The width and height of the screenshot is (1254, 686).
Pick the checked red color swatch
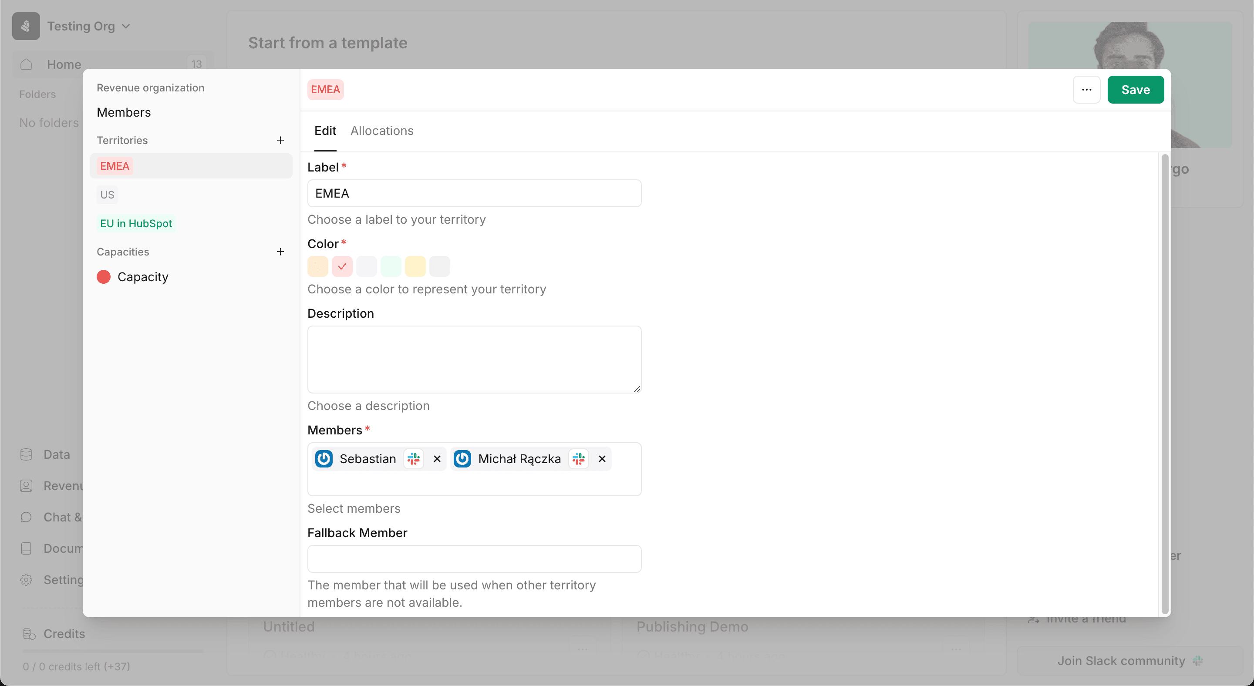tap(342, 266)
